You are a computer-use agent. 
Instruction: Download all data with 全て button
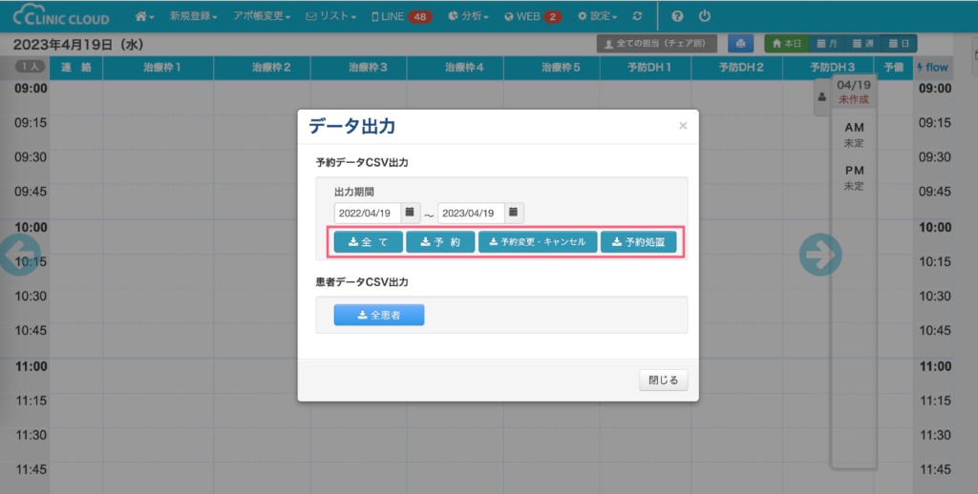click(368, 242)
